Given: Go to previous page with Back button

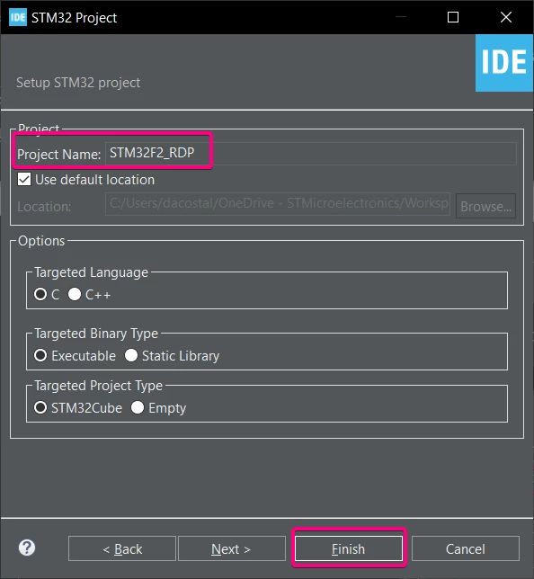Looking at the screenshot, I should [x=122, y=548].
